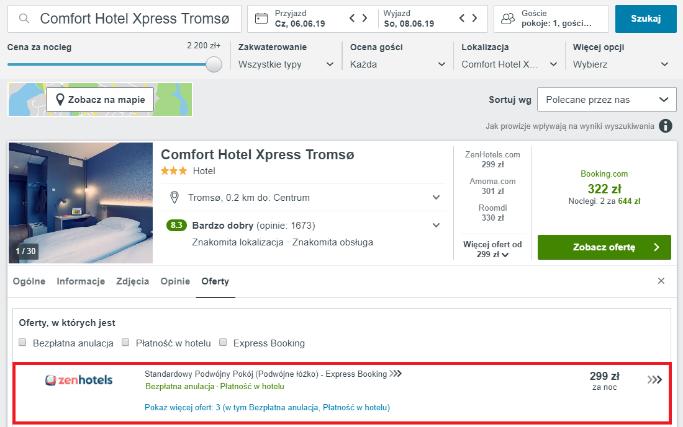
Task: Expand Więcej ofert od 299 zł
Action: [x=492, y=250]
